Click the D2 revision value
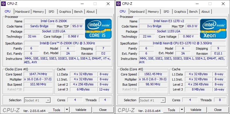 (103, 53)
